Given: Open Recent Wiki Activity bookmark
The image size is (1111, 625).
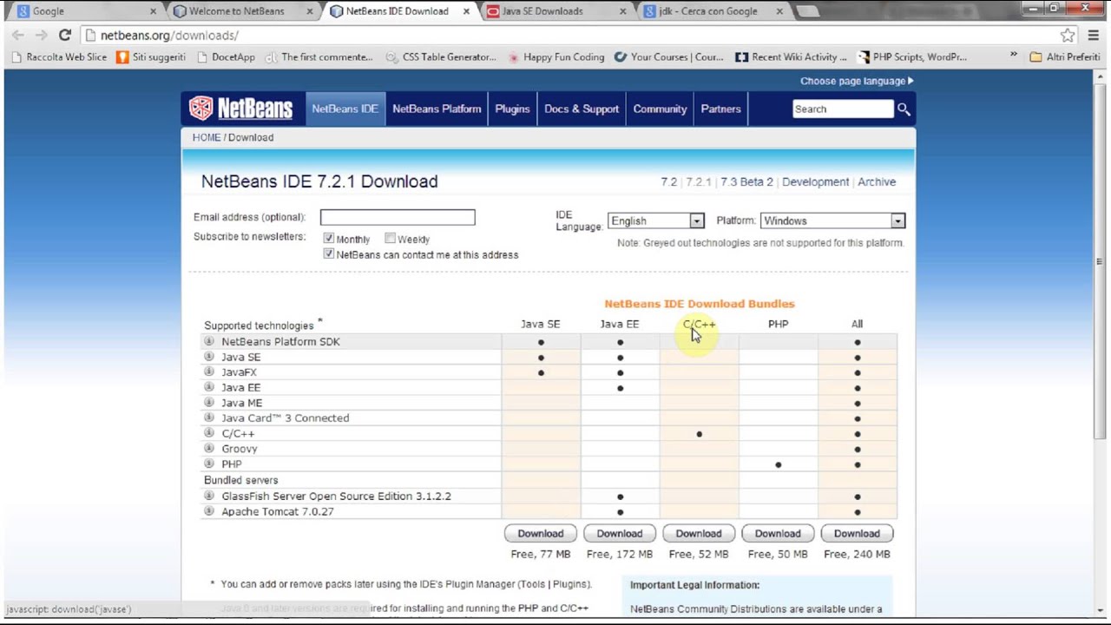Looking at the screenshot, I should click(791, 57).
